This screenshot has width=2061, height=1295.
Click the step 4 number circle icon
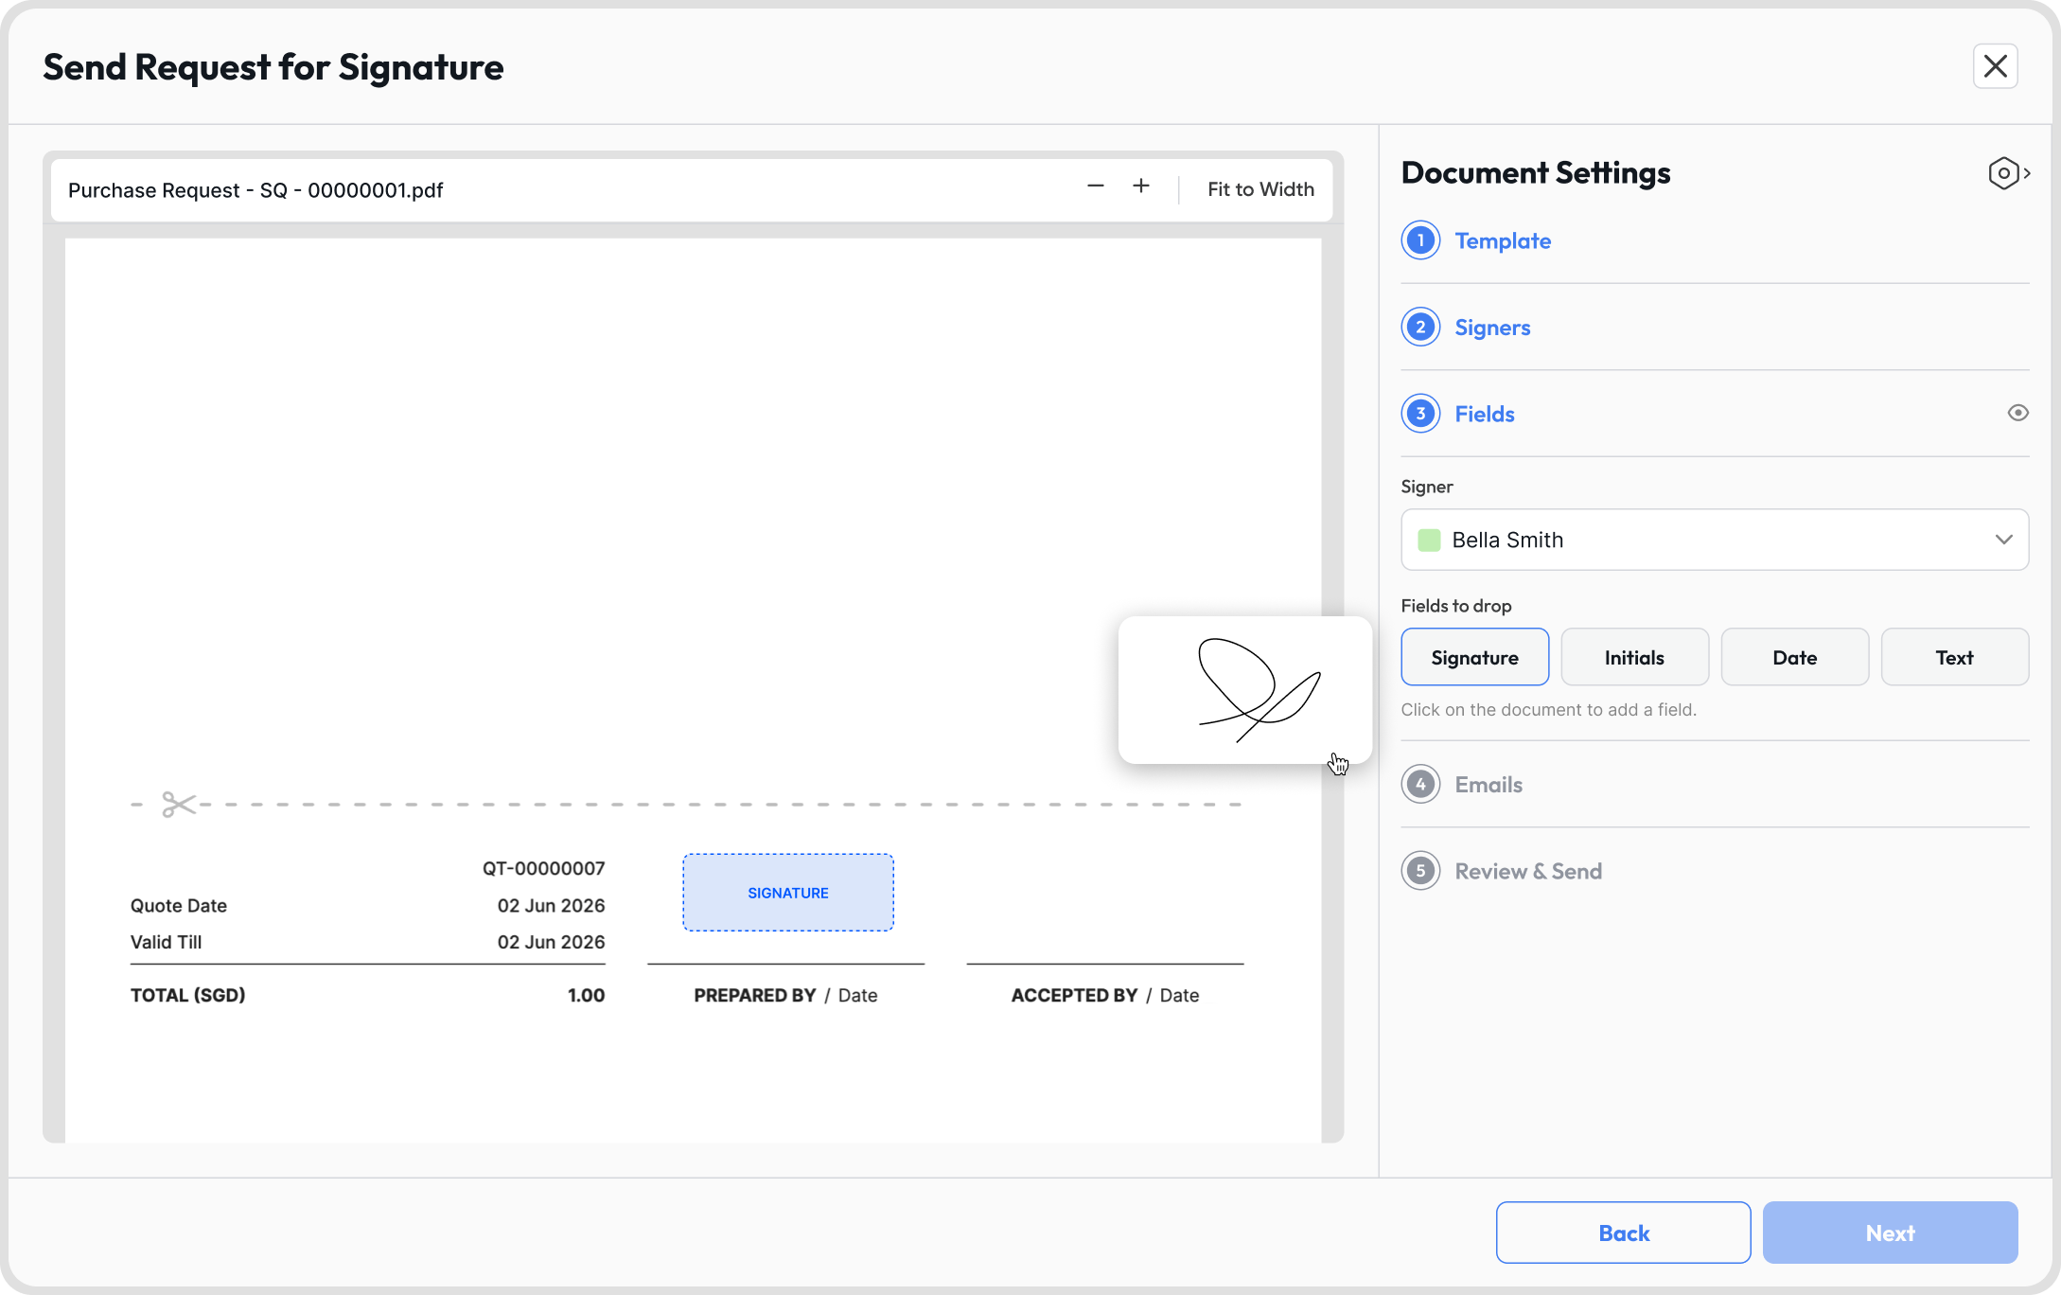[1420, 784]
